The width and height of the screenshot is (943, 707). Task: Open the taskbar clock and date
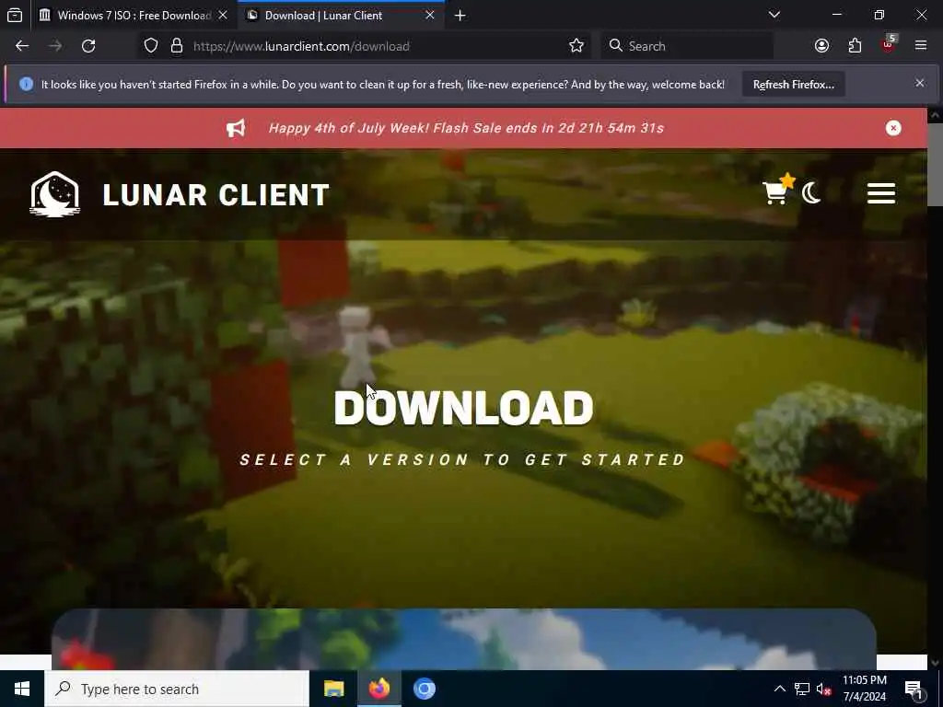click(x=865, y=689)
